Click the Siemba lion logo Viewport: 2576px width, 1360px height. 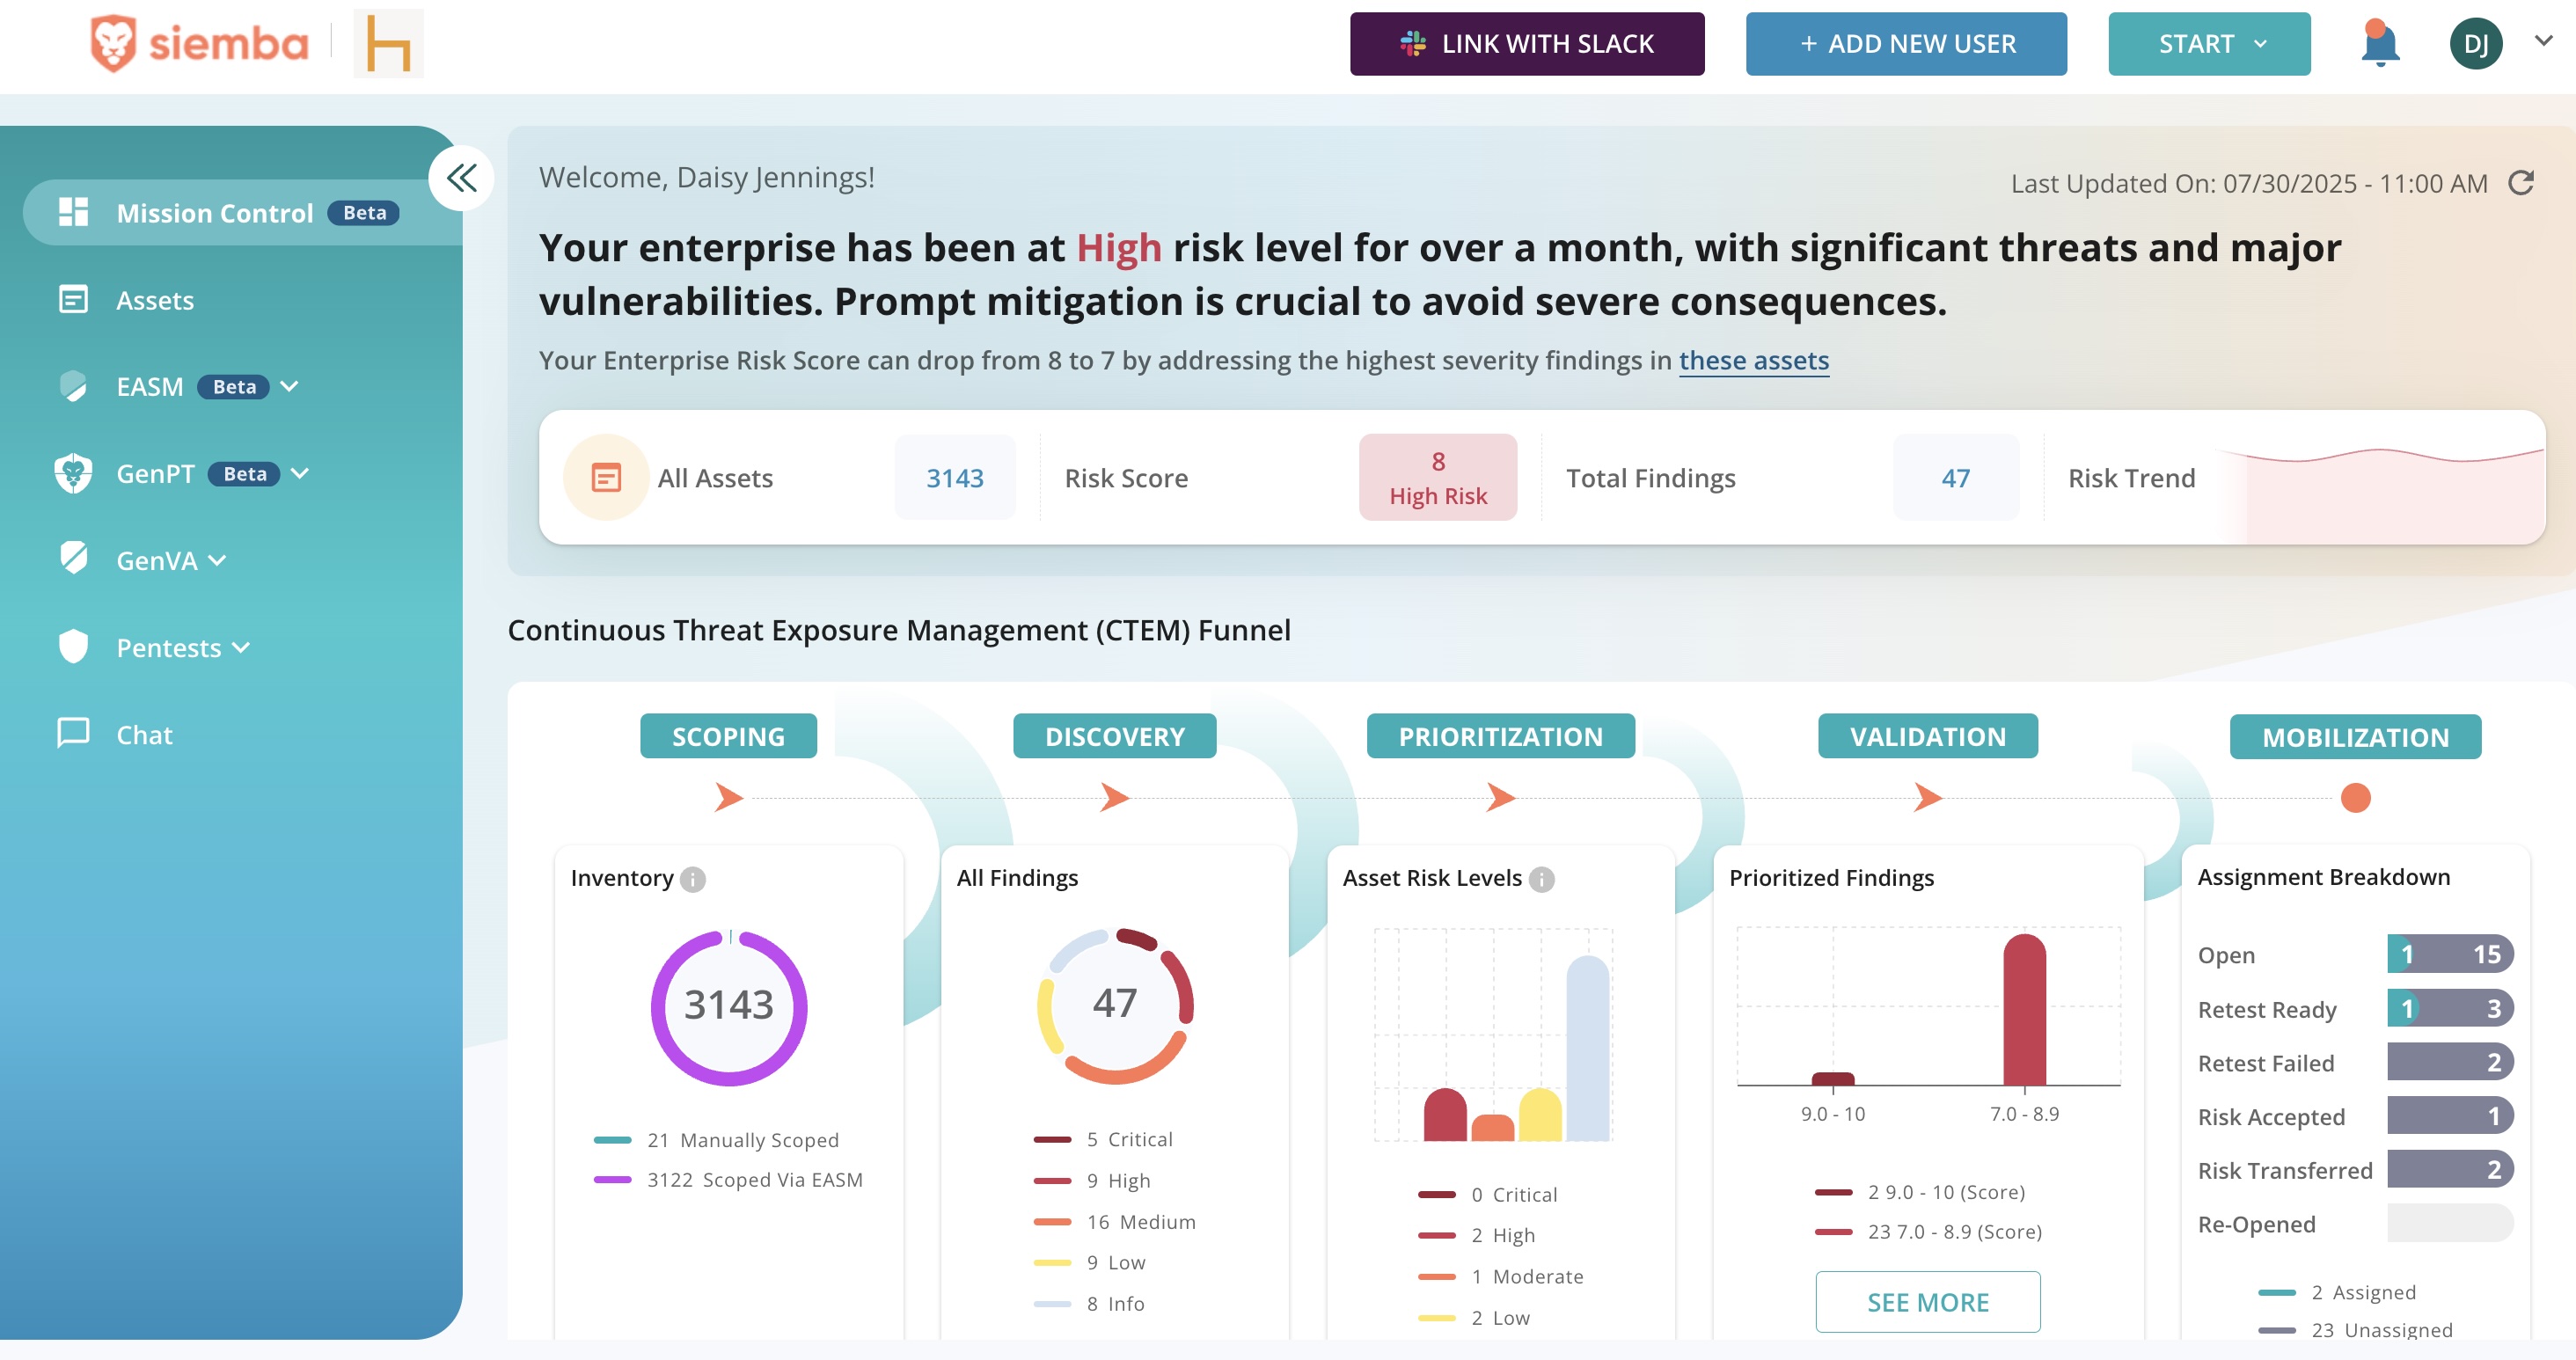click(113, 43)
